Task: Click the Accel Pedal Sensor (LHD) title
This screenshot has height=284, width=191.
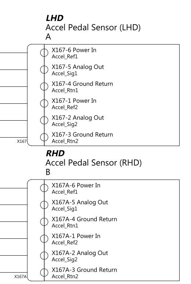Action: click(93, 28)
